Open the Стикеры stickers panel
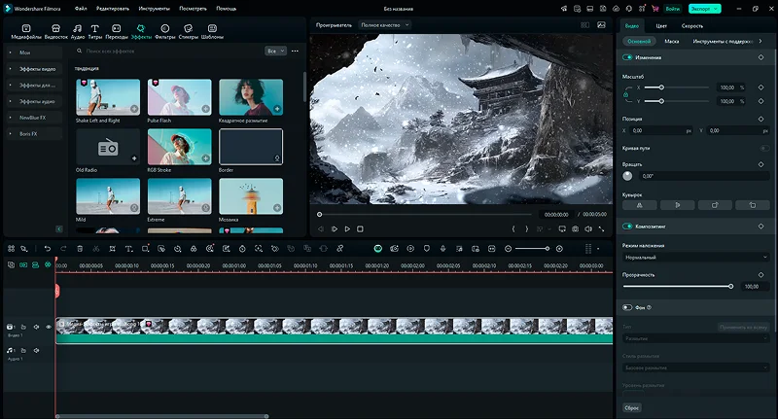Image resolution: width=778 pixels, height=419 pixels. (x=188, y=32)
